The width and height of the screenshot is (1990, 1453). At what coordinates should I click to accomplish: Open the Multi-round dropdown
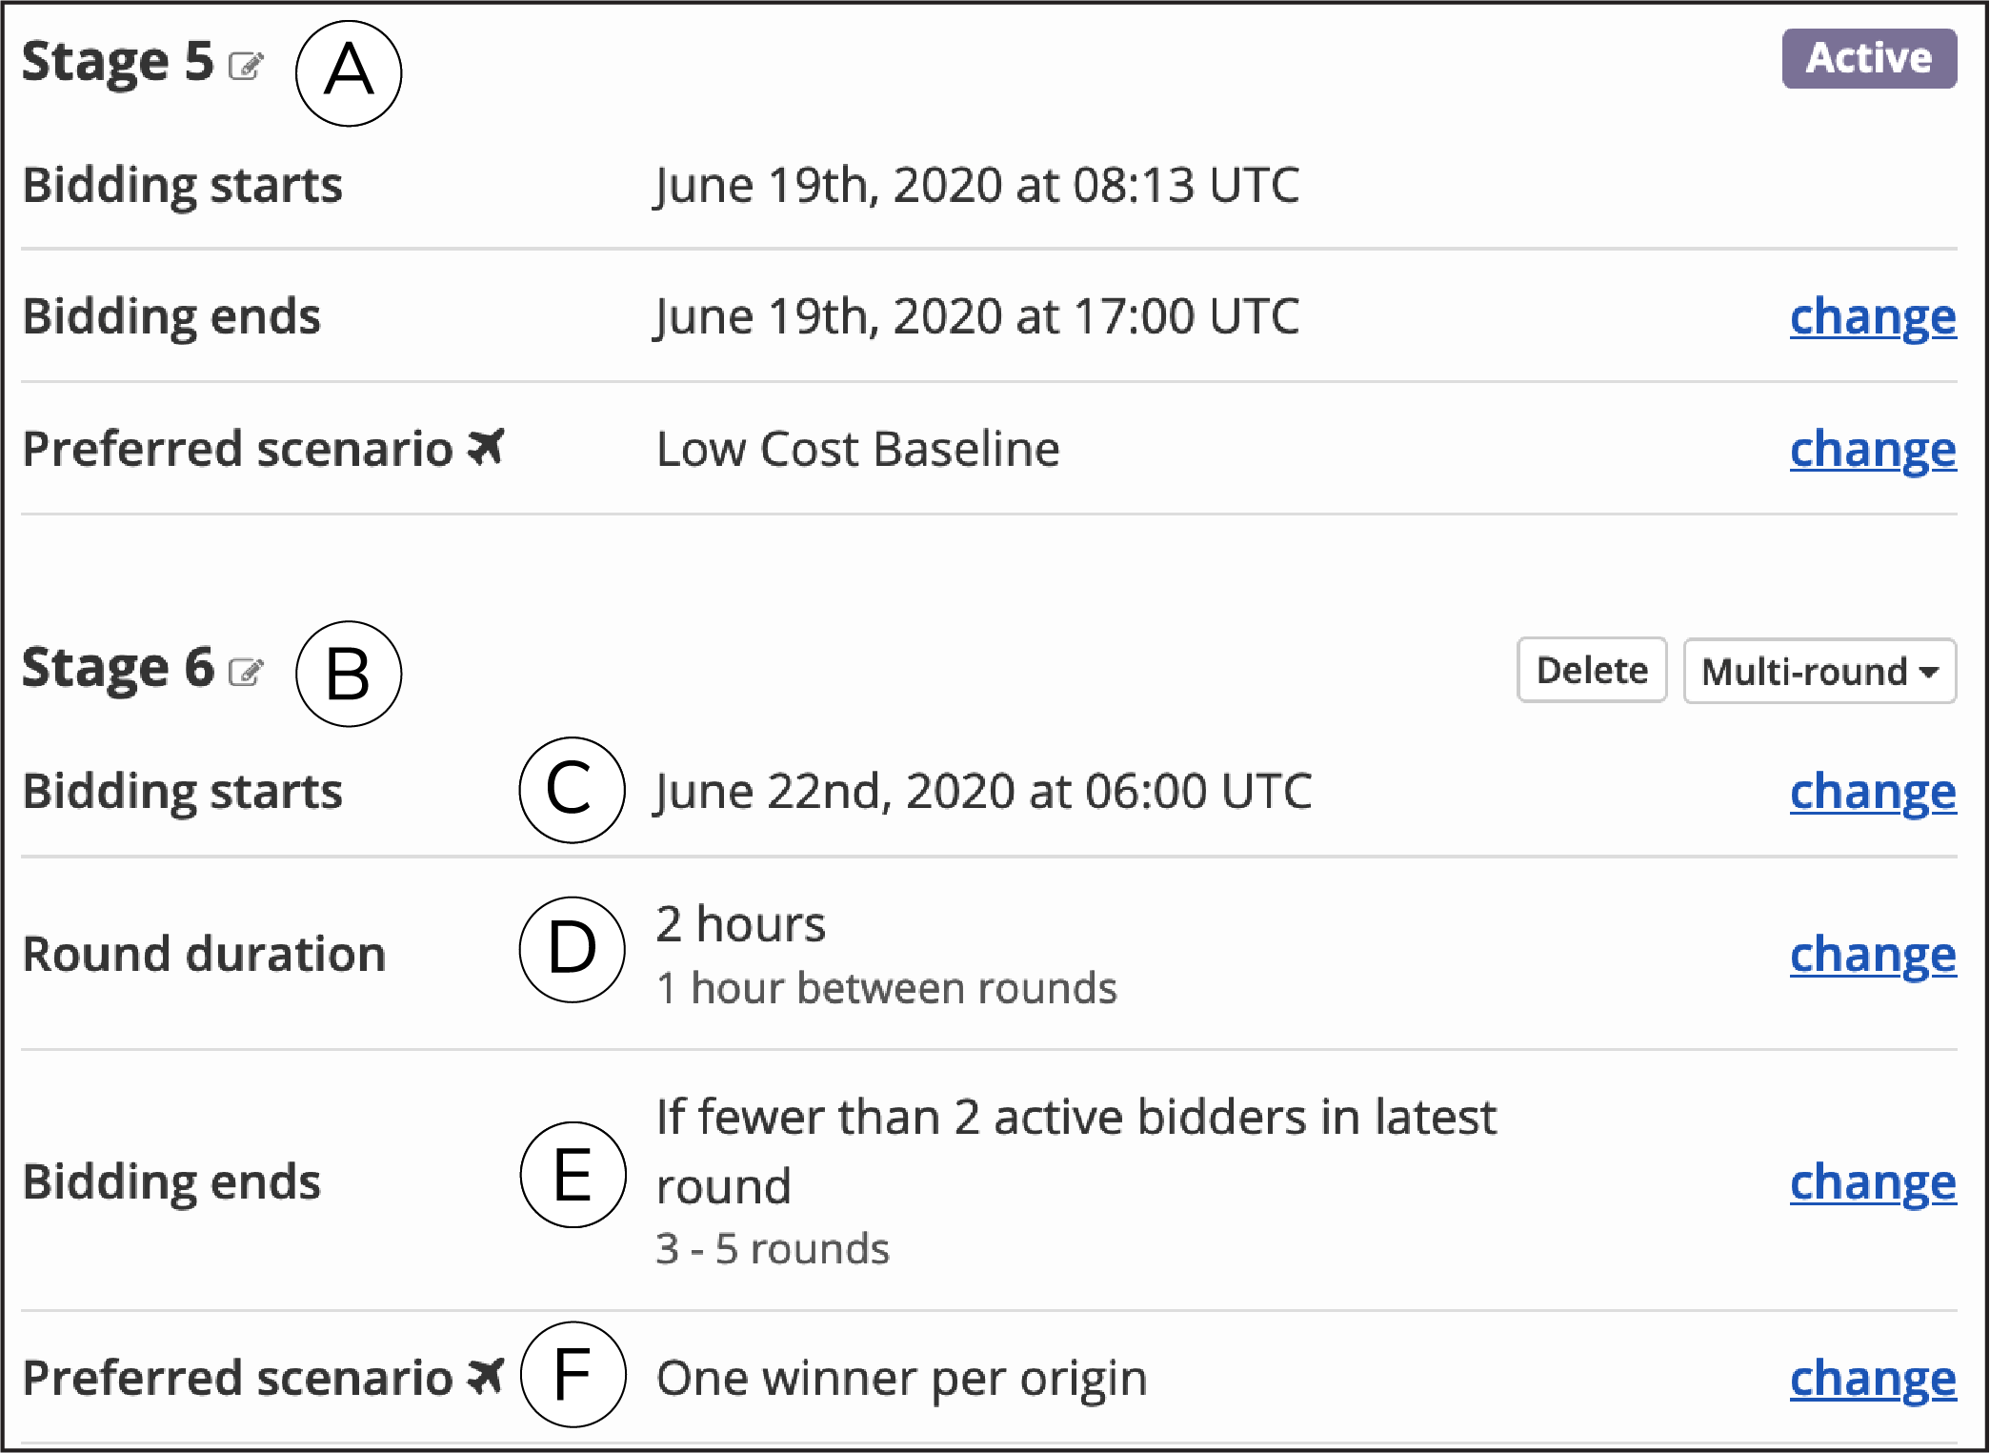click(1819, 672)
